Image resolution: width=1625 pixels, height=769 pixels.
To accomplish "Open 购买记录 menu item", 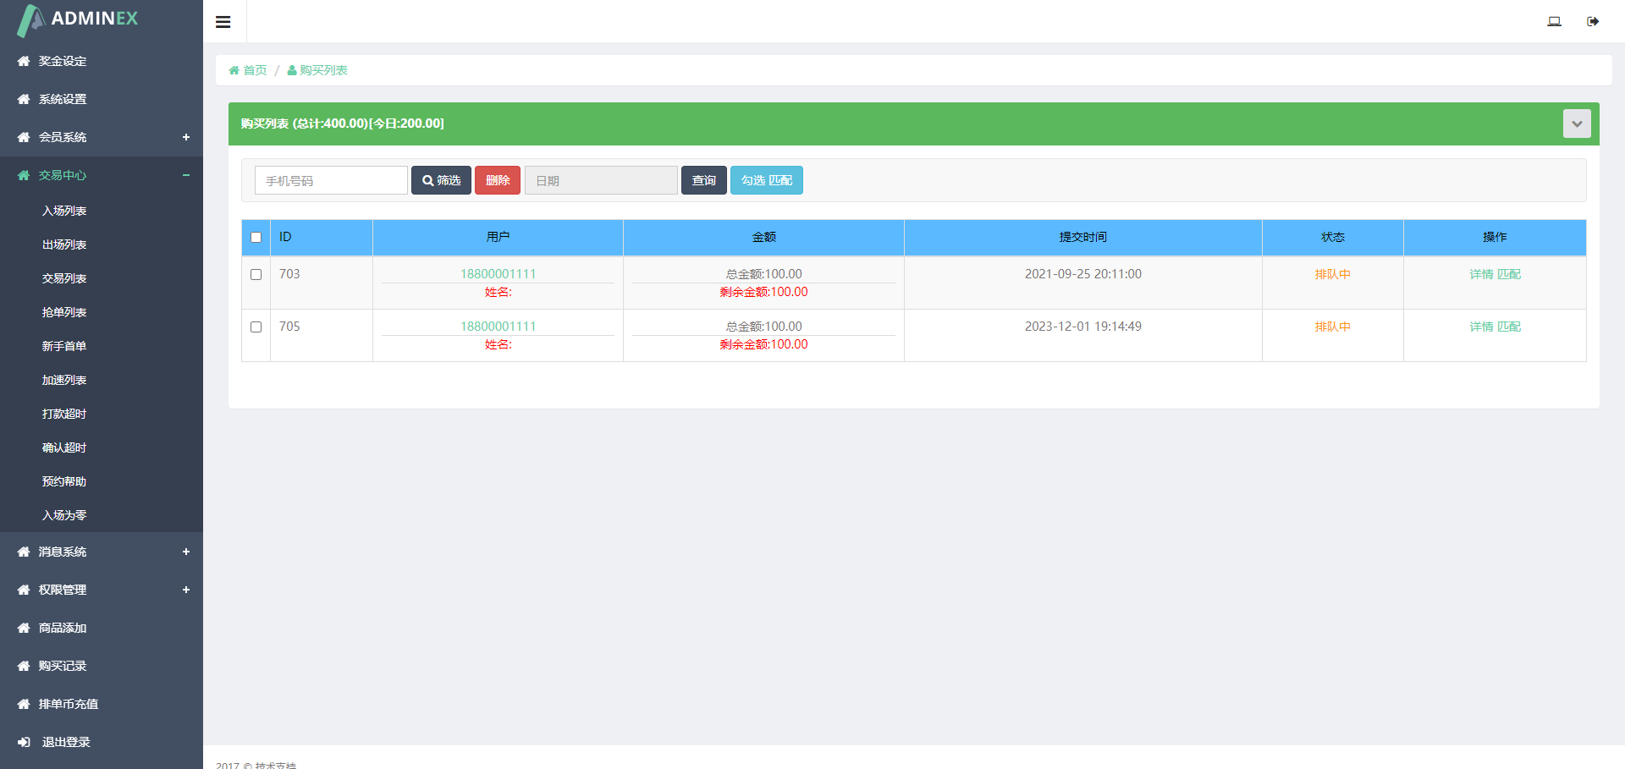I will tap(63, 666).
